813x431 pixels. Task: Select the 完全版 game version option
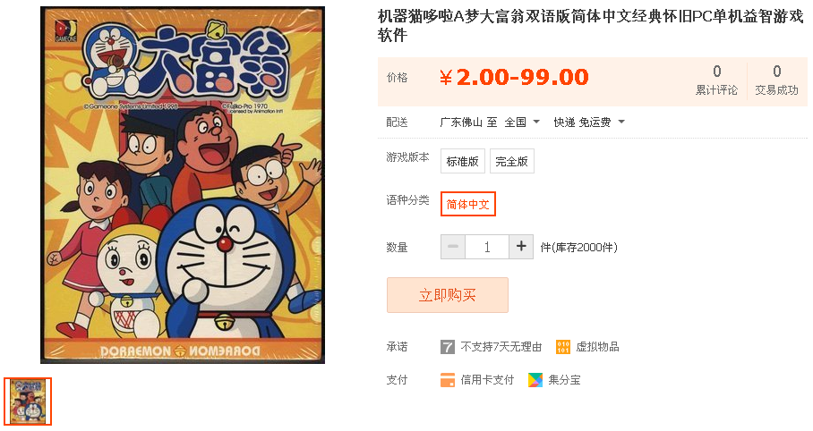tap(511, 161)
